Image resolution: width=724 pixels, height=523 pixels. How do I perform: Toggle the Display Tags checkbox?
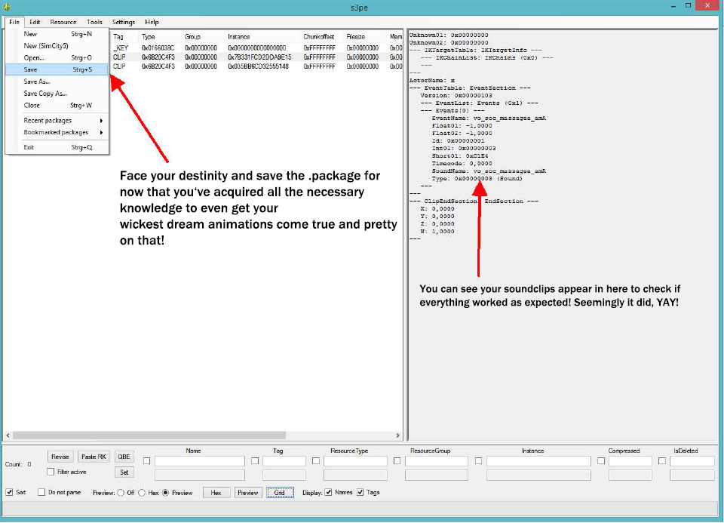360,492
